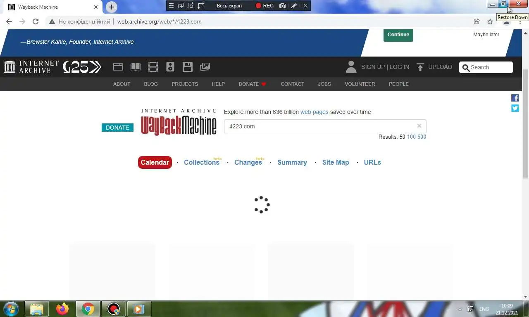Viewport: 529px width, 317px height.
Task: Click the green Continue button
Action: (398, 35)
